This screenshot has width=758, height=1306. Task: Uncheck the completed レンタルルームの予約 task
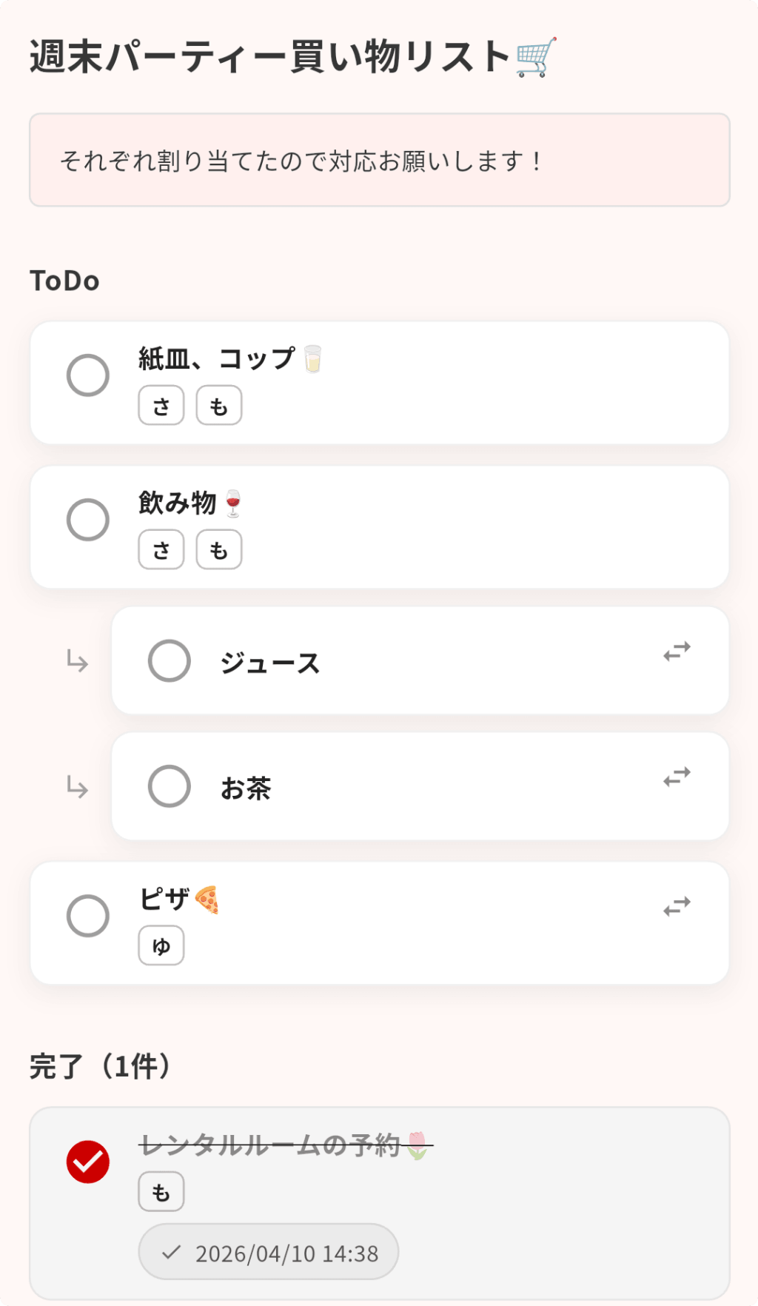click(x=88, y=1162)
